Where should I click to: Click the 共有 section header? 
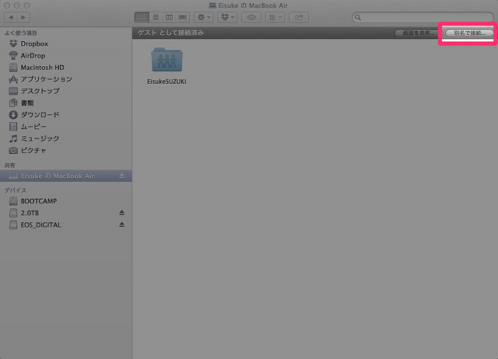[10, 166]
